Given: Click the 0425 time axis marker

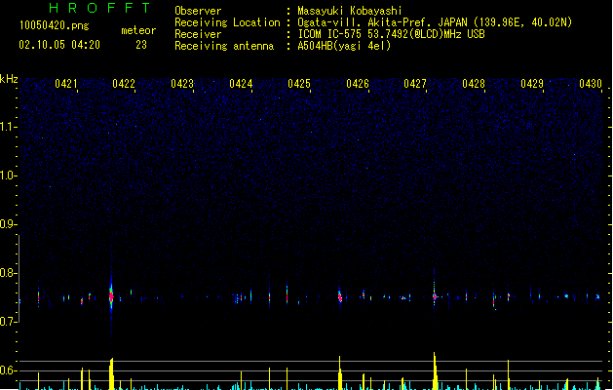Looking at the screenshot, I should (299, 84).
